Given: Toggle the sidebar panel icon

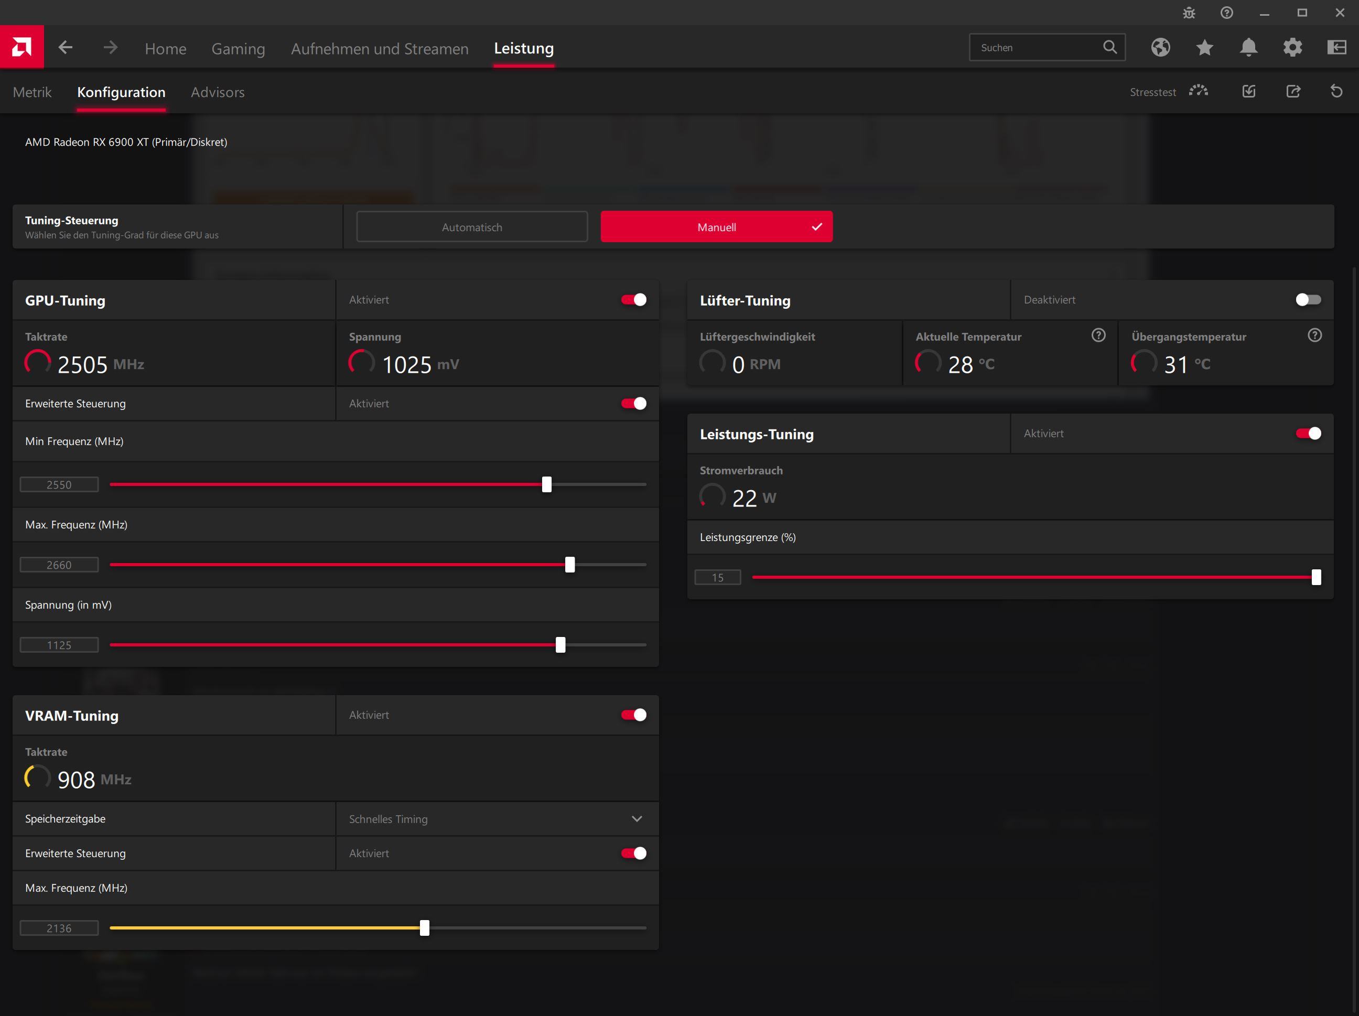Looking at the screenshot, I should pos(1337,47).
